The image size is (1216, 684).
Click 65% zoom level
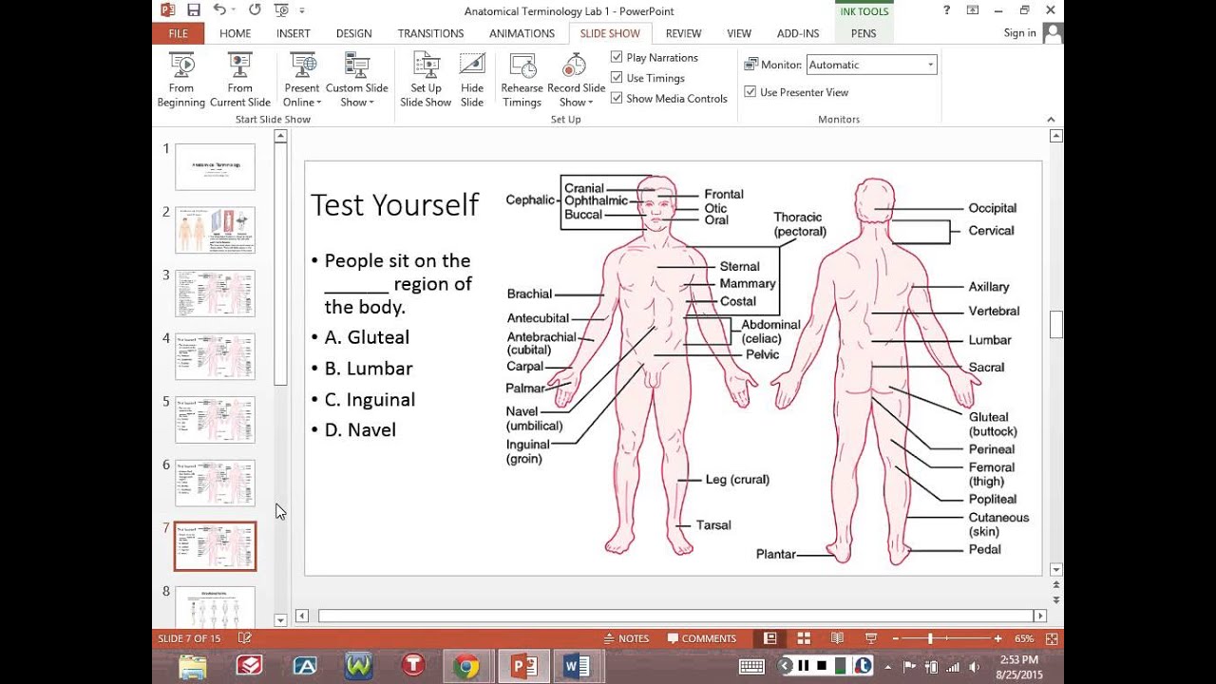[x=1024, y=638]
